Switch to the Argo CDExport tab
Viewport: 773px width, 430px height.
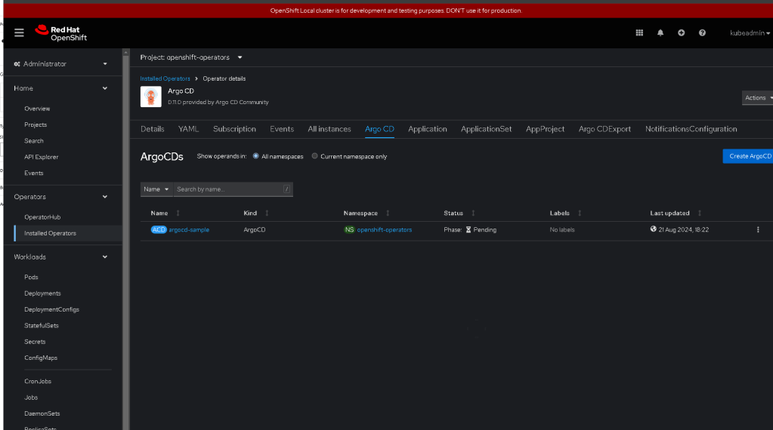coord(604,129)
